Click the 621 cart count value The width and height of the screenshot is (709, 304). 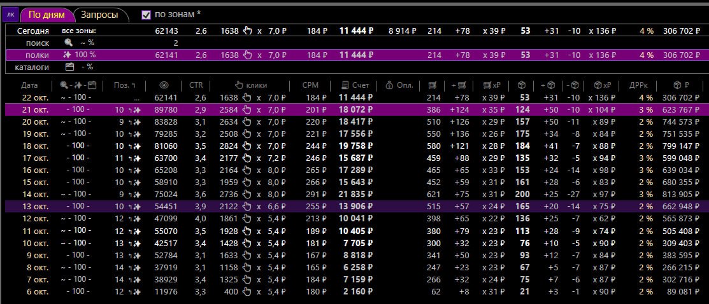point(434,194)
